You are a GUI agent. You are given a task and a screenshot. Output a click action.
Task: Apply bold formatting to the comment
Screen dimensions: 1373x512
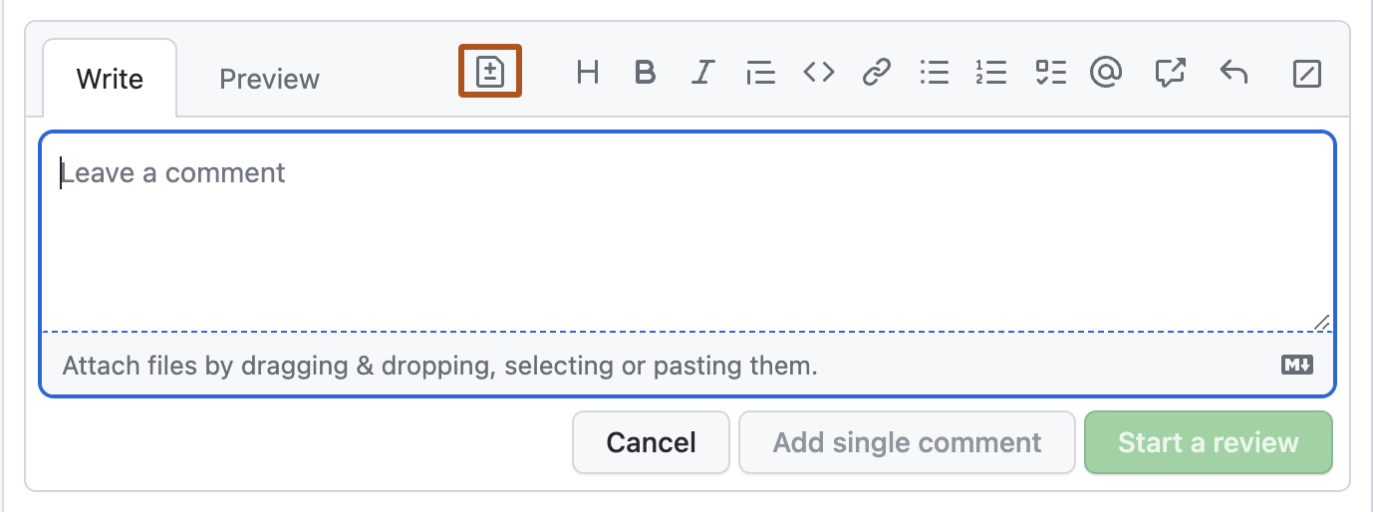[x=646, y=73]
